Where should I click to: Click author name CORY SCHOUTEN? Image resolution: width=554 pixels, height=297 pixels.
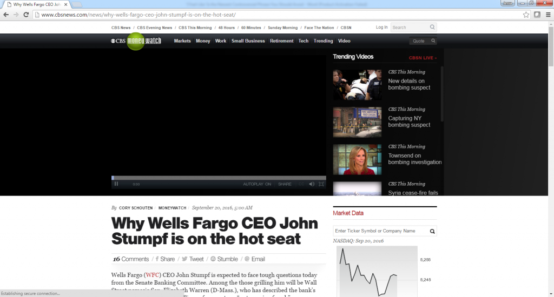pyautogui.click(x=136, y=208)
